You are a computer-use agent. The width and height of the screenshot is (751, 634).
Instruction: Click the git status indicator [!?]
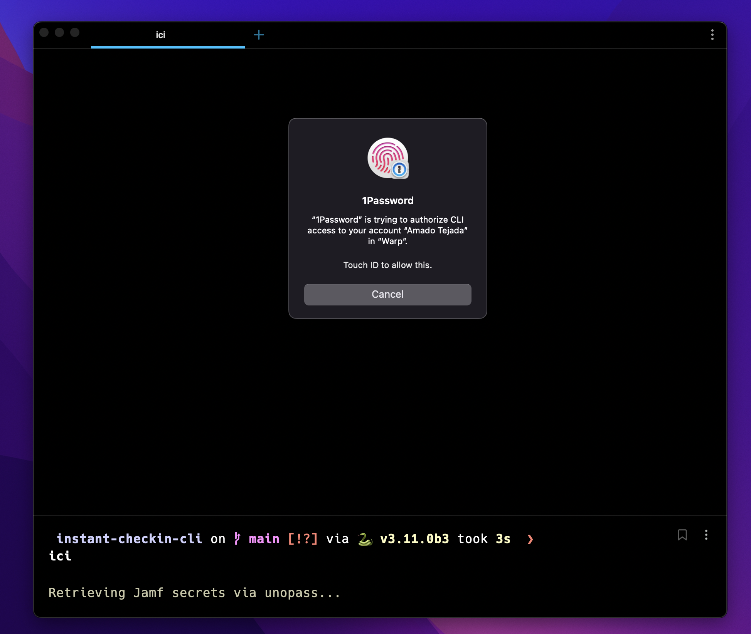point(303,538)
